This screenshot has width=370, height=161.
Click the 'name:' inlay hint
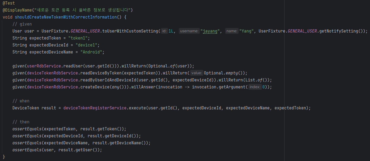pyautogui.click(x=232, y=31)
